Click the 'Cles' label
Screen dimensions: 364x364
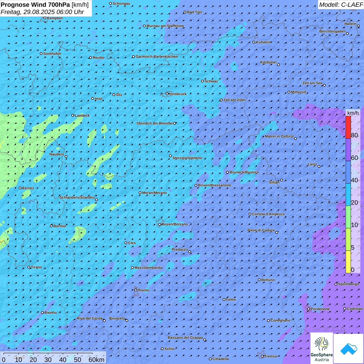[132, 243]
